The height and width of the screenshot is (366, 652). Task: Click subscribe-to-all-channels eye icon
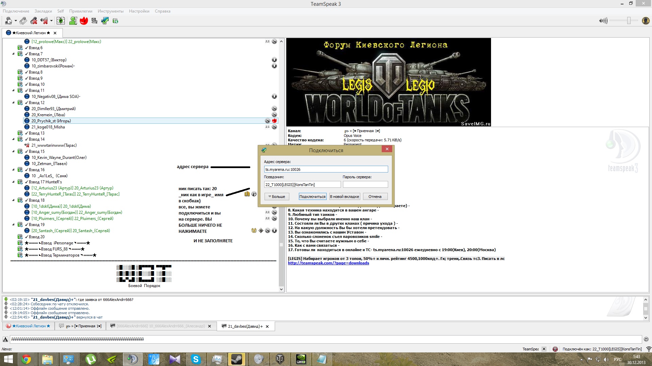point(61,21)
